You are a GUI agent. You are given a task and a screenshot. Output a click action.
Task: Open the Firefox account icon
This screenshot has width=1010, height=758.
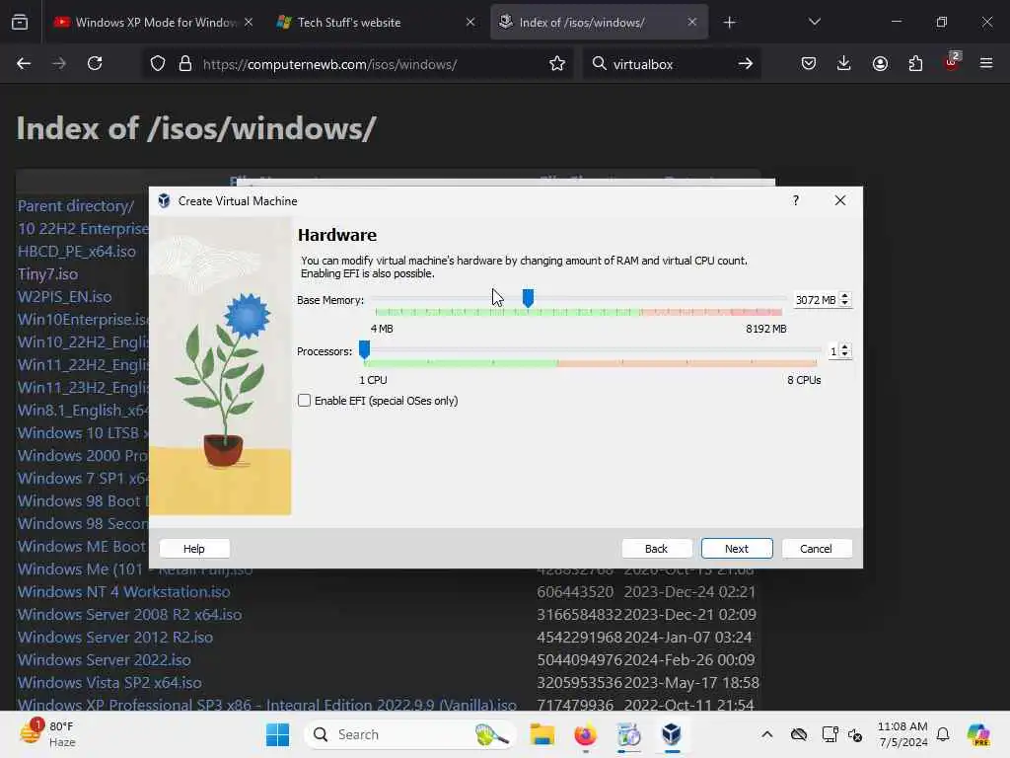(880, 64)
